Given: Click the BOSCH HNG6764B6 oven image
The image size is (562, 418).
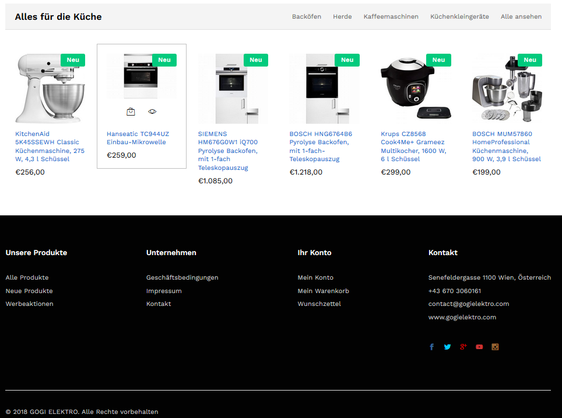Looking at the screenshot, I should tap(324, 89).
